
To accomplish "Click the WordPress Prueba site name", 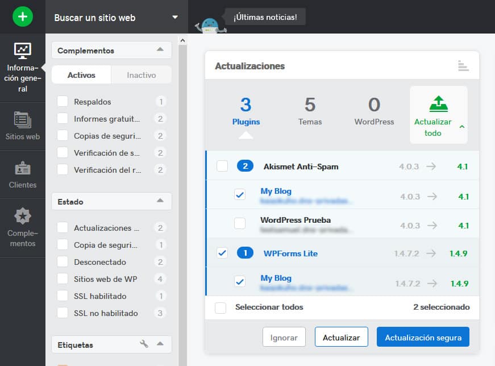I will [296, 220].
